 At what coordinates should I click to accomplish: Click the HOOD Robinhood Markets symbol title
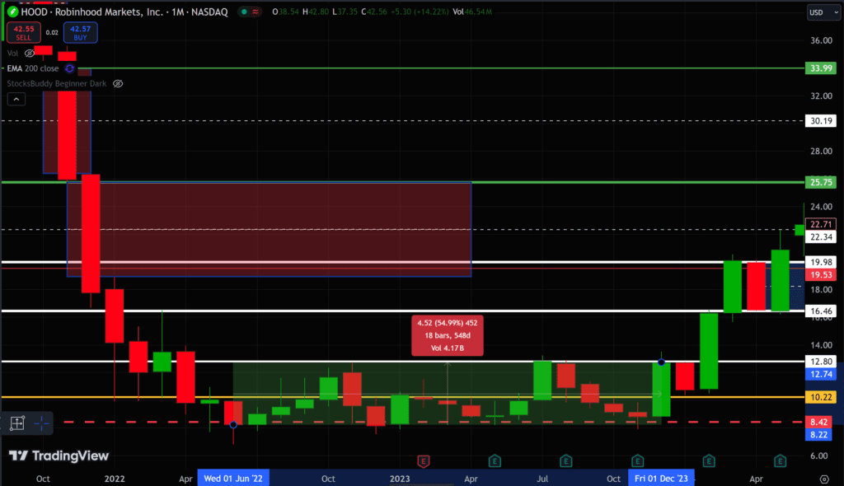[x=124, y=12]
